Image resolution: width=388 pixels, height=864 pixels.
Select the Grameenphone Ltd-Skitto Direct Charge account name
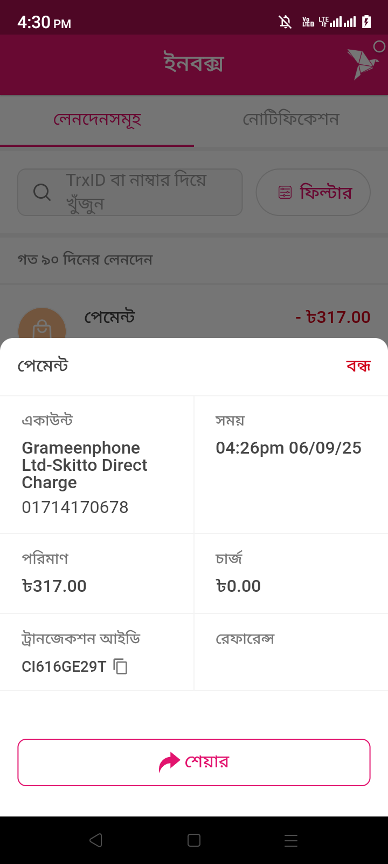[84, 465]
